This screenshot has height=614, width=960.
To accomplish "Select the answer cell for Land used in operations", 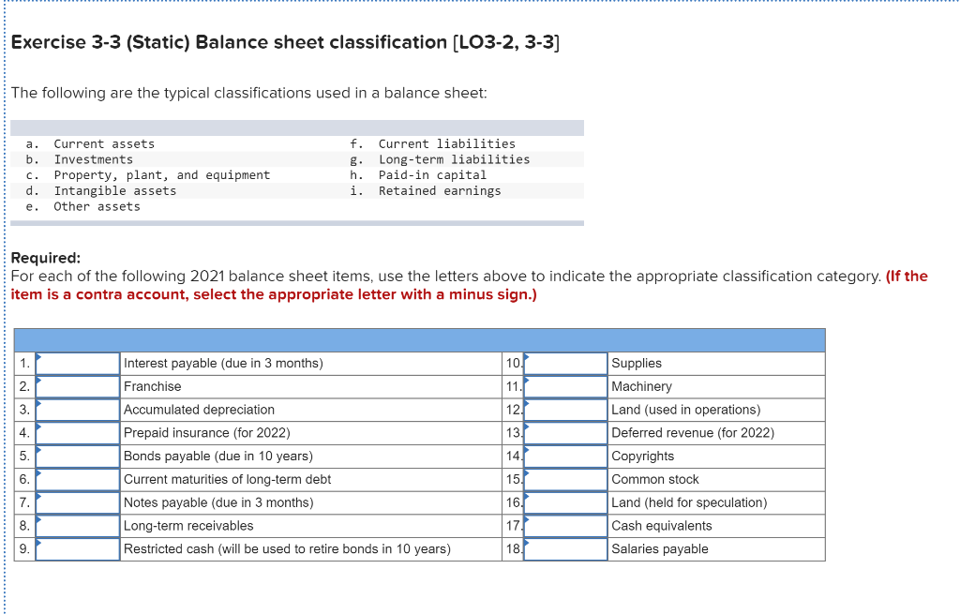I will (x=566, y=410).
